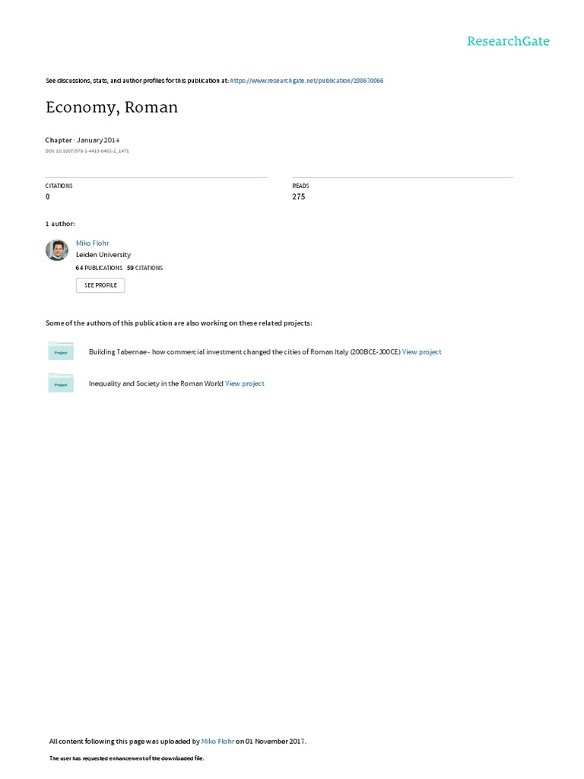Click the Inequality and Society project title
The image size is (584, 779).
pyautogui.click(x=156, y=383)
